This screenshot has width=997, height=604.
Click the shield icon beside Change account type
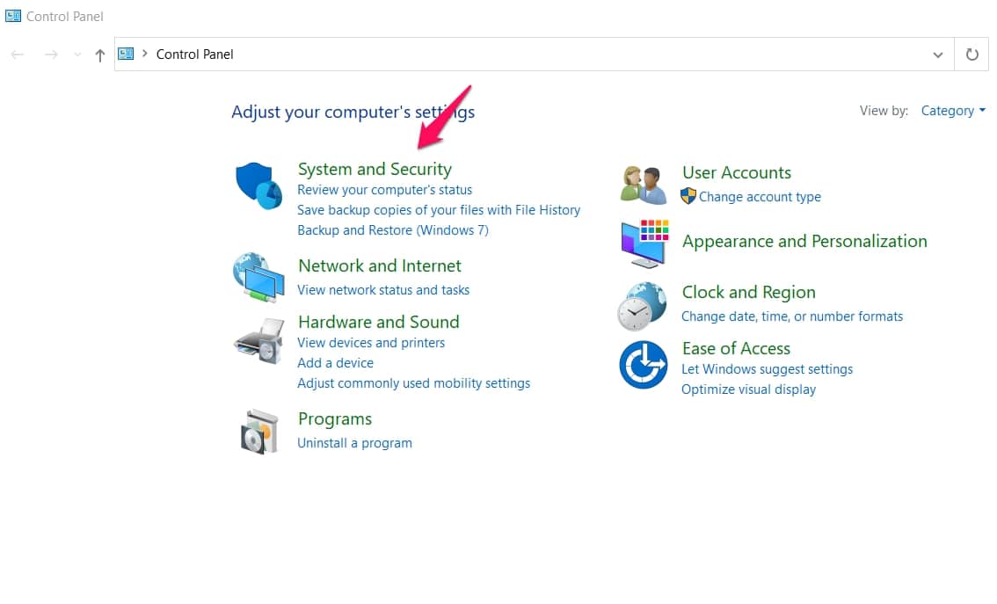[688, 196]
